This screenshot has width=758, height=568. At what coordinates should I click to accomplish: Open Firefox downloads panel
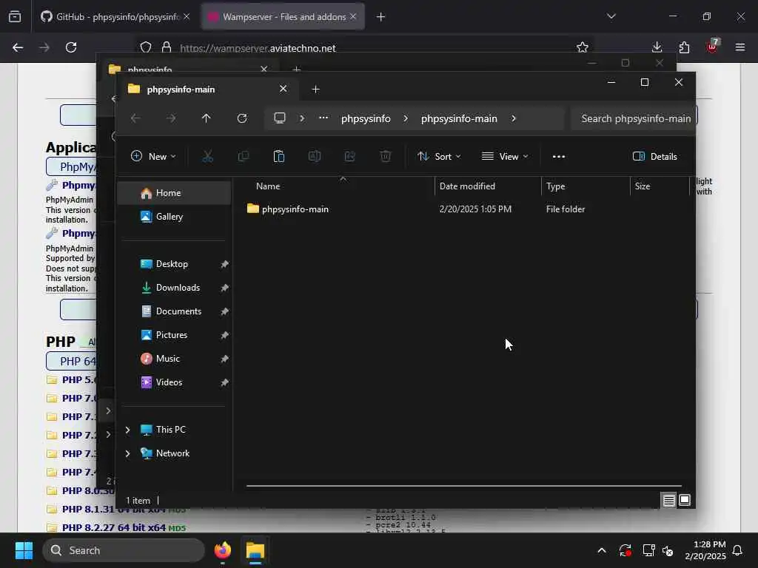coord(657,47)
